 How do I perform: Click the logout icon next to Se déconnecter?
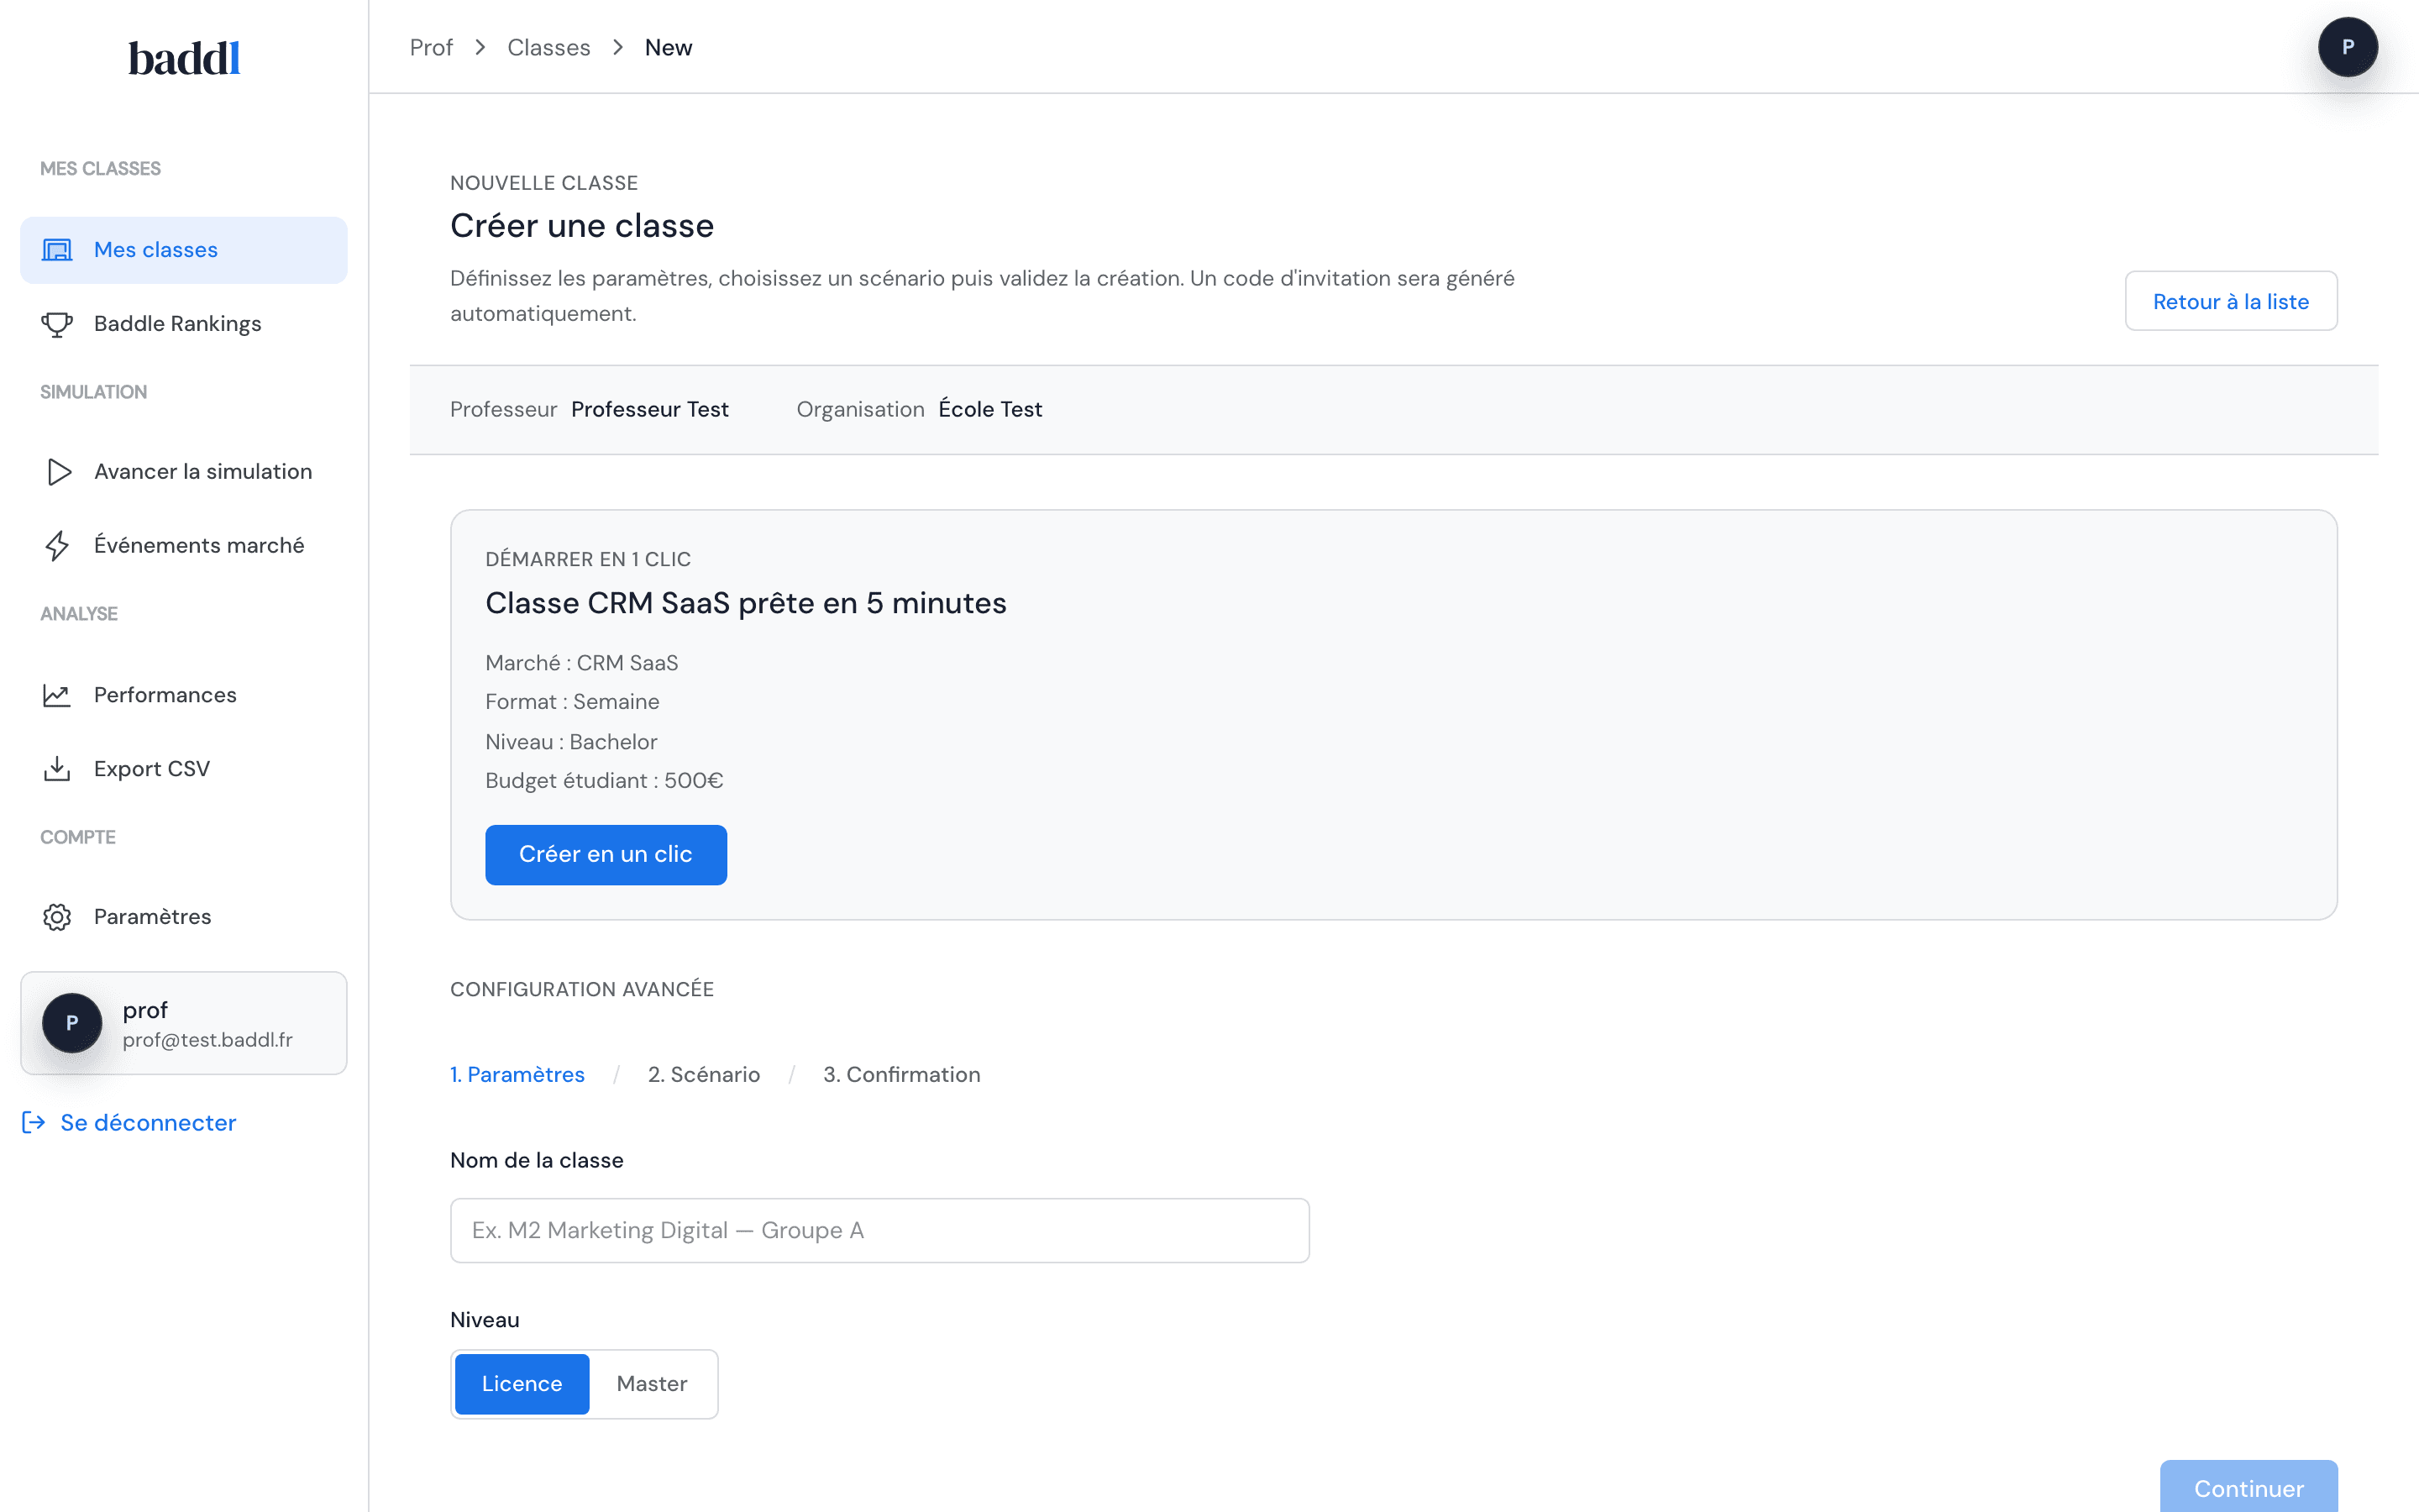tap(32, 1122)
